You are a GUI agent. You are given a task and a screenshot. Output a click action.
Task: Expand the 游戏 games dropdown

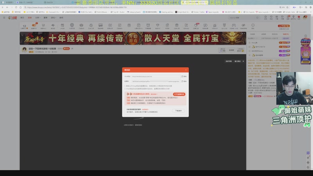pyautogui.click(x=53, y=18)
